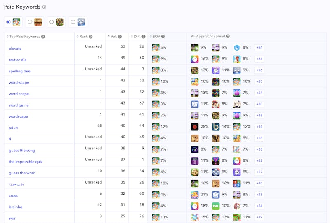
Task: Expand the +24 more apps in elevate row
Action: tap(259, 48)
